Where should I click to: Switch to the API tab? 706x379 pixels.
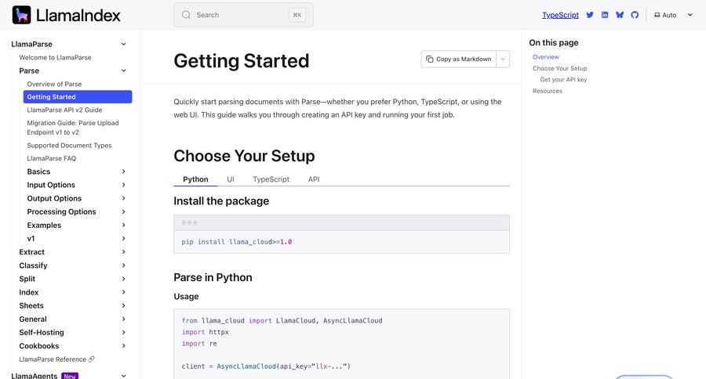tap(314, 179)
